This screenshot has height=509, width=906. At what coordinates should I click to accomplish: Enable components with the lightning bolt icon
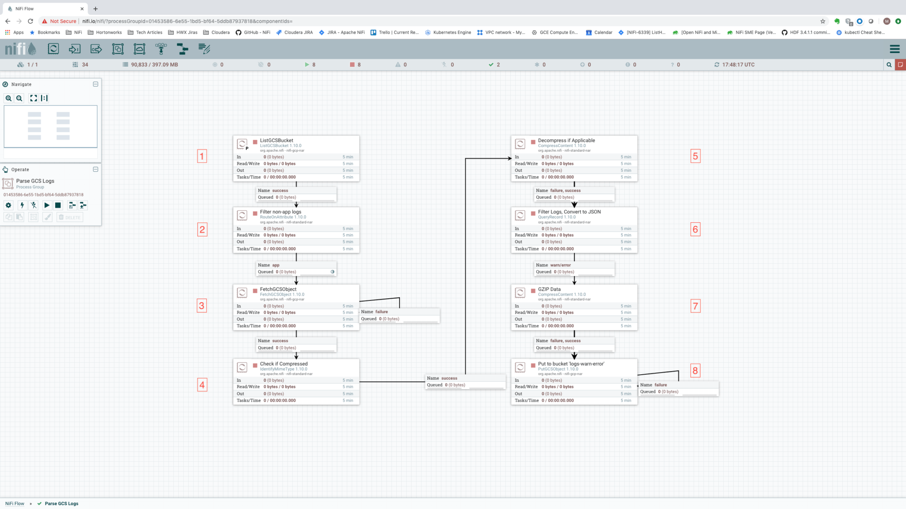[x=22, y=205]
